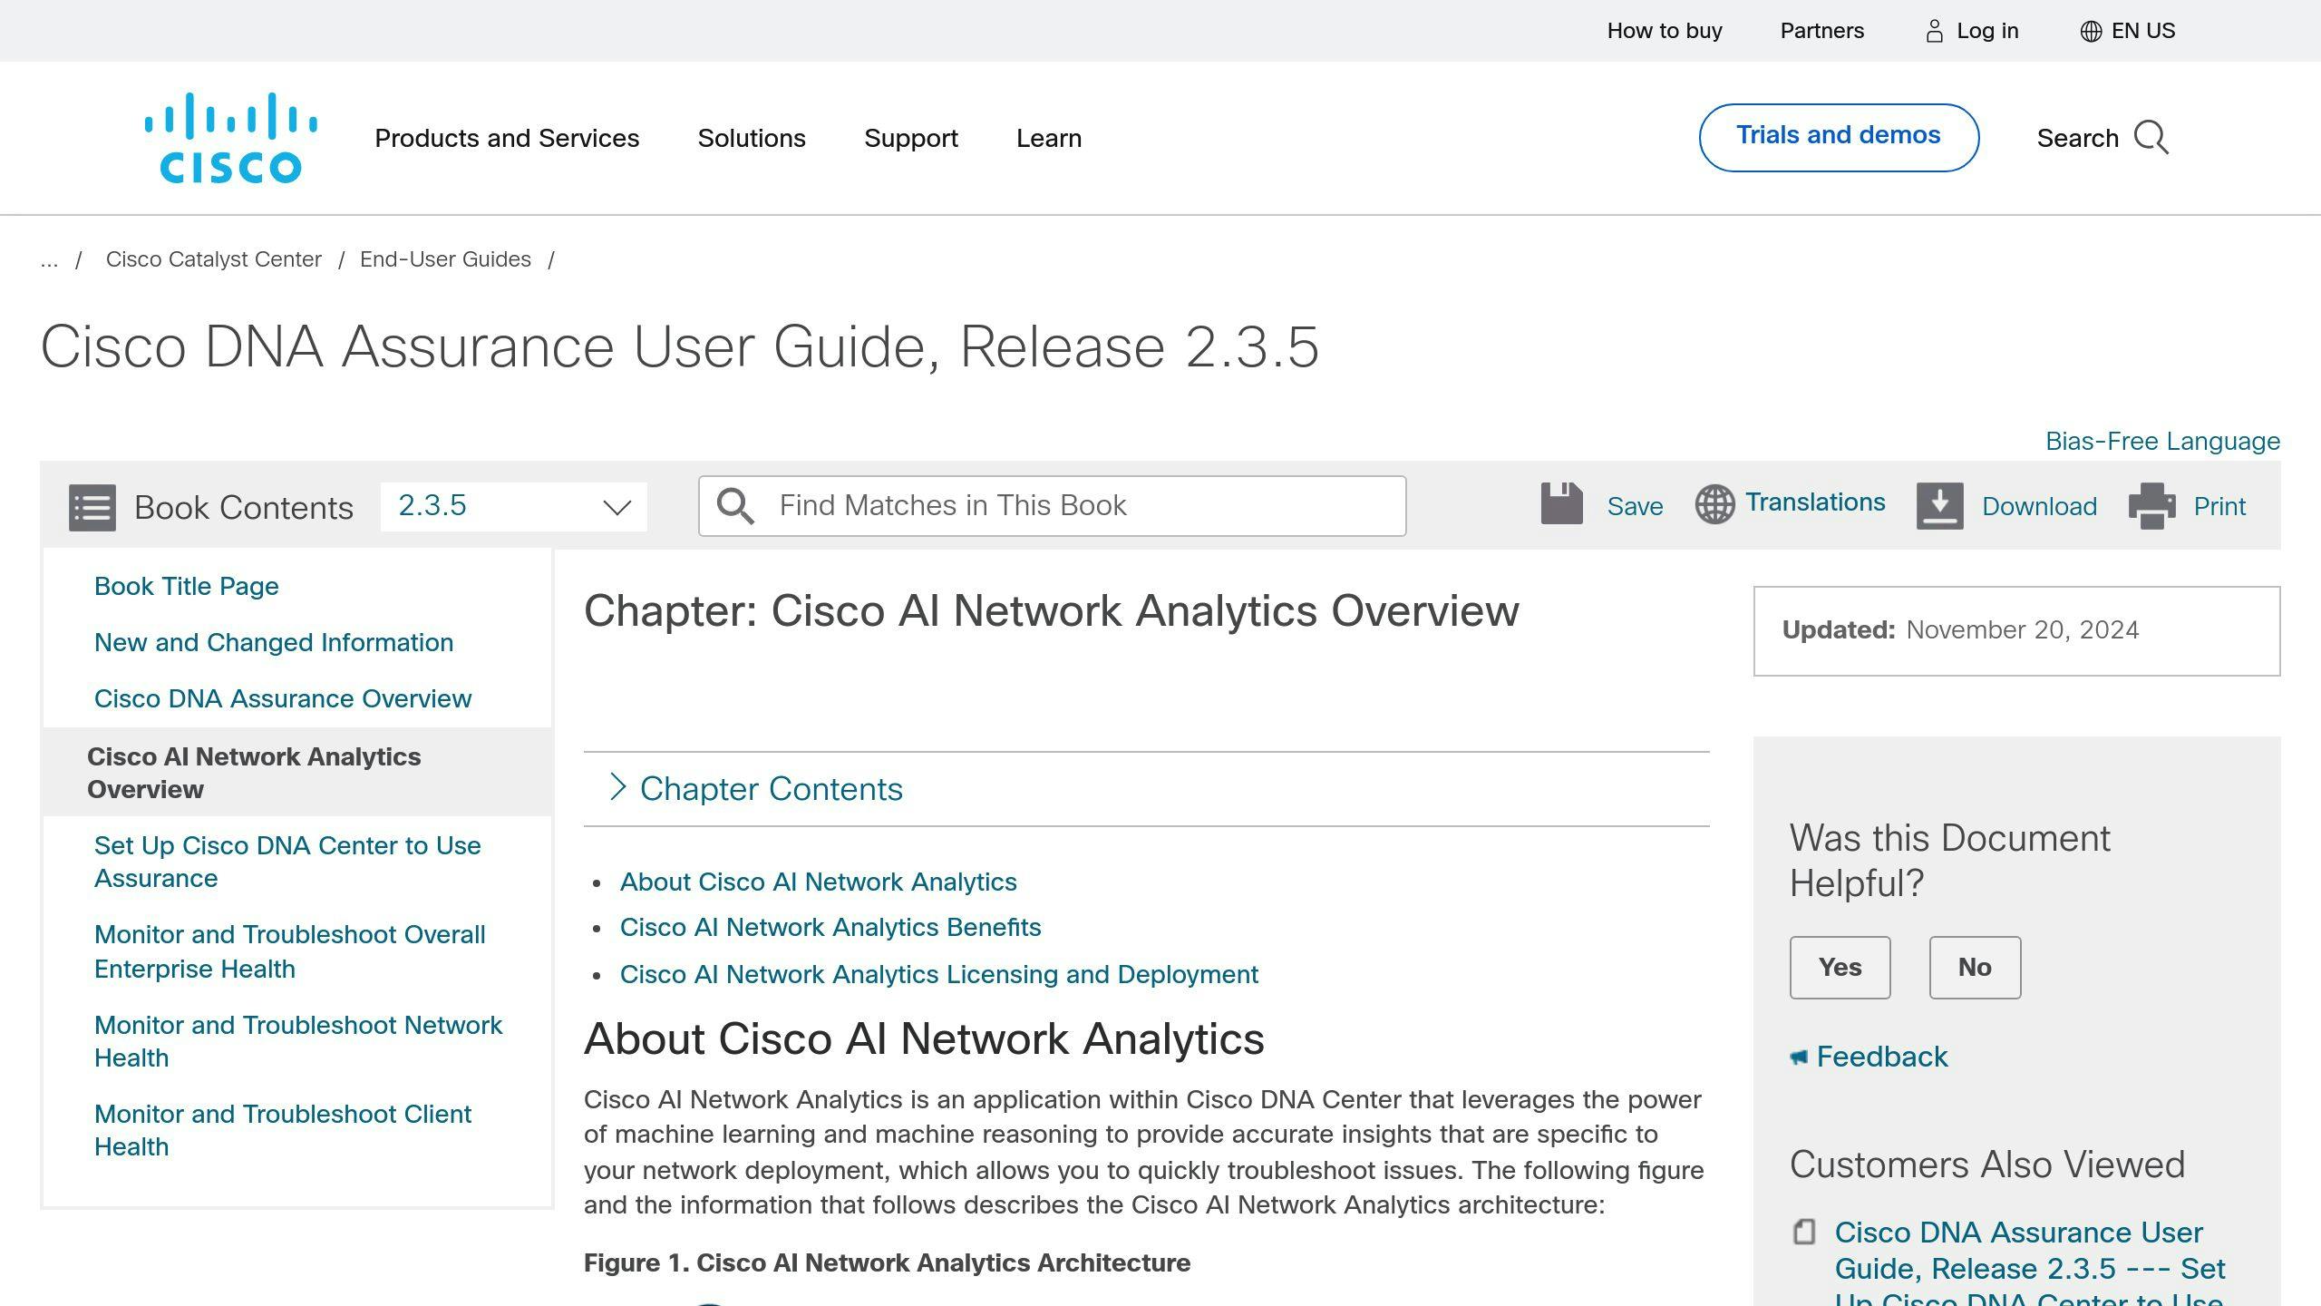The height and width of the screenshot is (1306, 2321).
Task: Click the Updated November 20, 2024 text
Action: (1960, 630)
